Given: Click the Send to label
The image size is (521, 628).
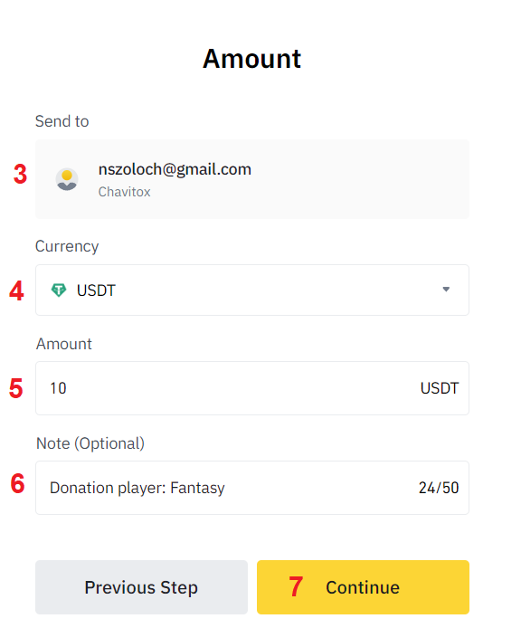Looking at the screenshot, I should pos(62,121).
